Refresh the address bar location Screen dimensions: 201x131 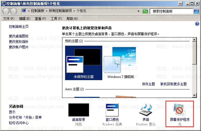145,11
